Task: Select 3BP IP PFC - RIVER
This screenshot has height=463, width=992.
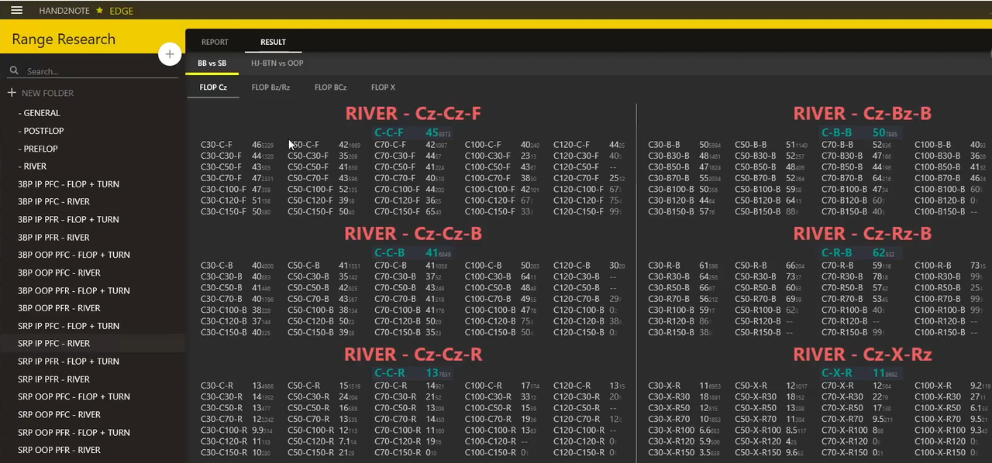Action: click(53, 201)
